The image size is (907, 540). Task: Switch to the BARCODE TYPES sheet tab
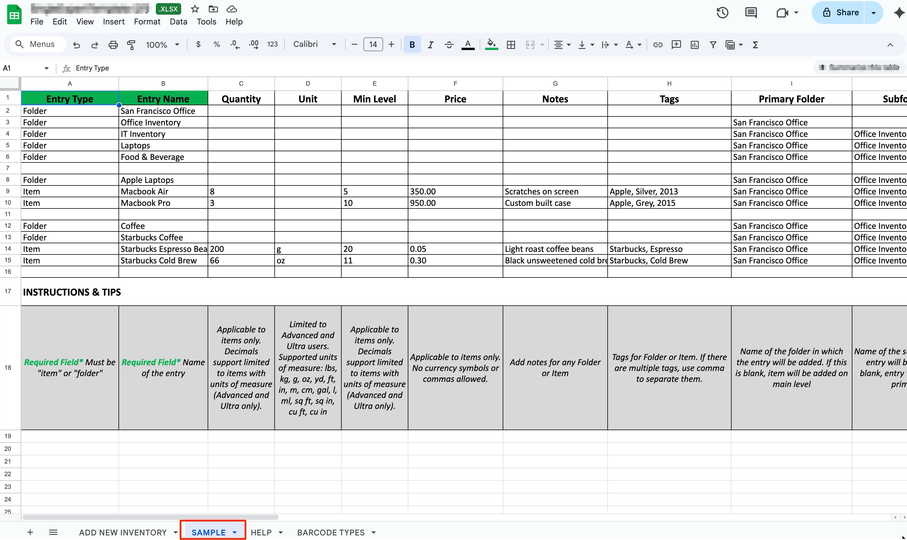coord(330,532)
